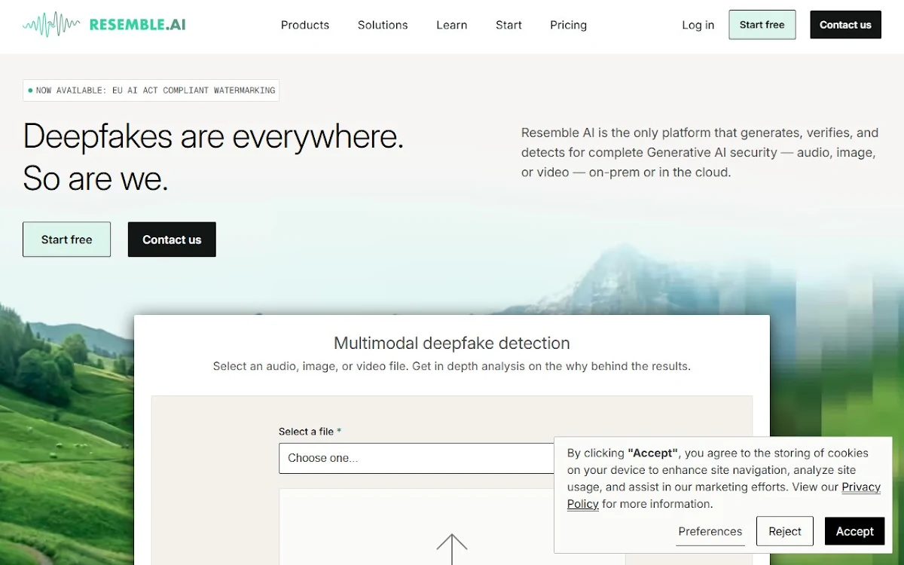The image size is (904, 565).
Task: Click the hero Contact us button
Action: [172, 240]
